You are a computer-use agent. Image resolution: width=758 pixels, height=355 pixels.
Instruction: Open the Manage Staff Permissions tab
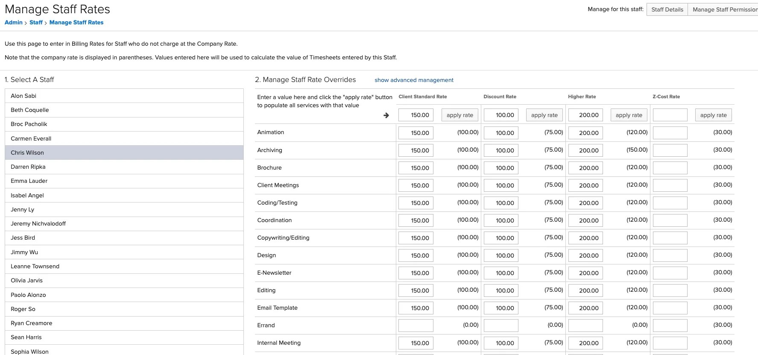tap(724, 9)
